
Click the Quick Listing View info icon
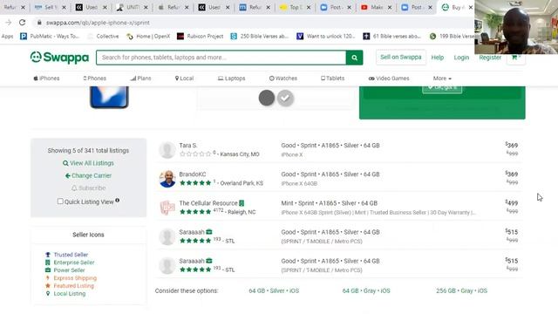pos(118,201)
